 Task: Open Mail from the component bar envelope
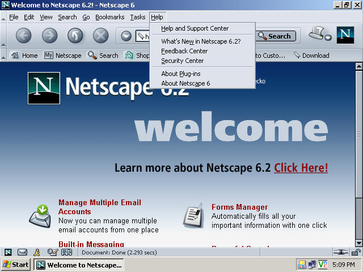[22, 252]
